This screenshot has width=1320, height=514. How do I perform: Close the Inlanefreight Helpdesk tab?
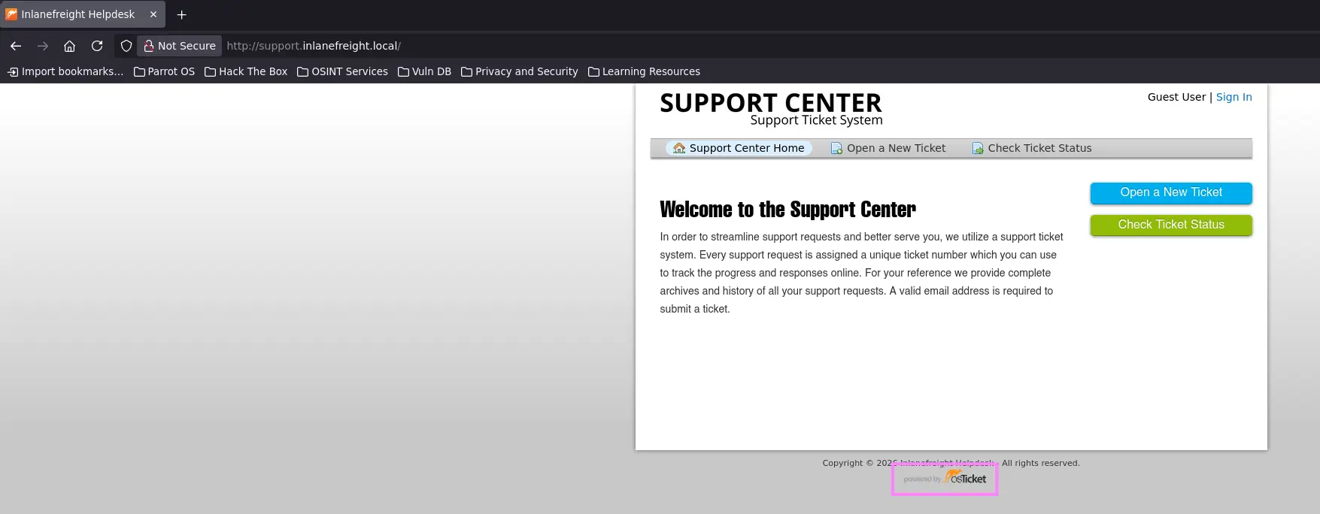[153, 14]
